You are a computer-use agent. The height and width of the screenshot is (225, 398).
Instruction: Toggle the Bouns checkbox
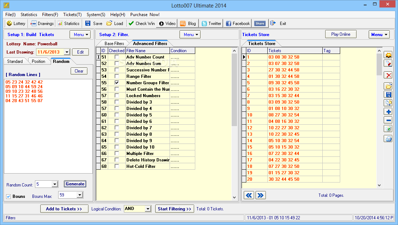(9, 196)
